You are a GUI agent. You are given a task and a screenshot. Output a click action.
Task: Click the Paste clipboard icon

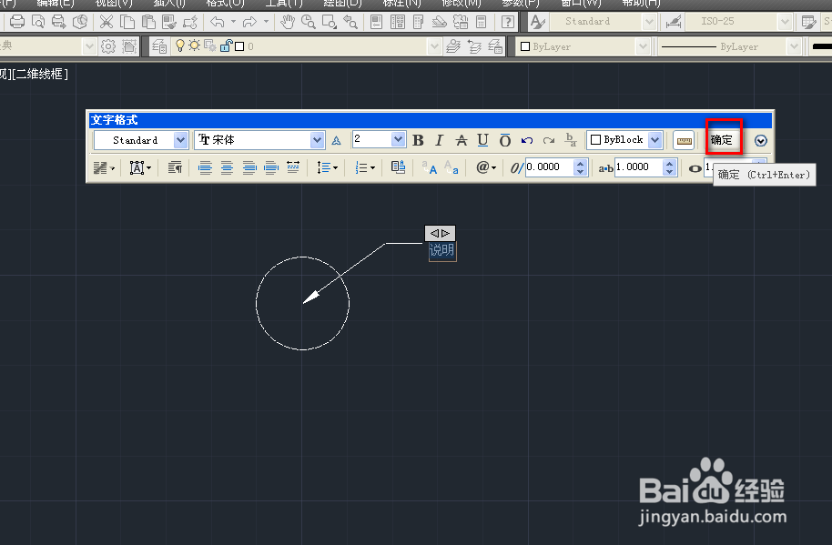click(x=148, y=22)
